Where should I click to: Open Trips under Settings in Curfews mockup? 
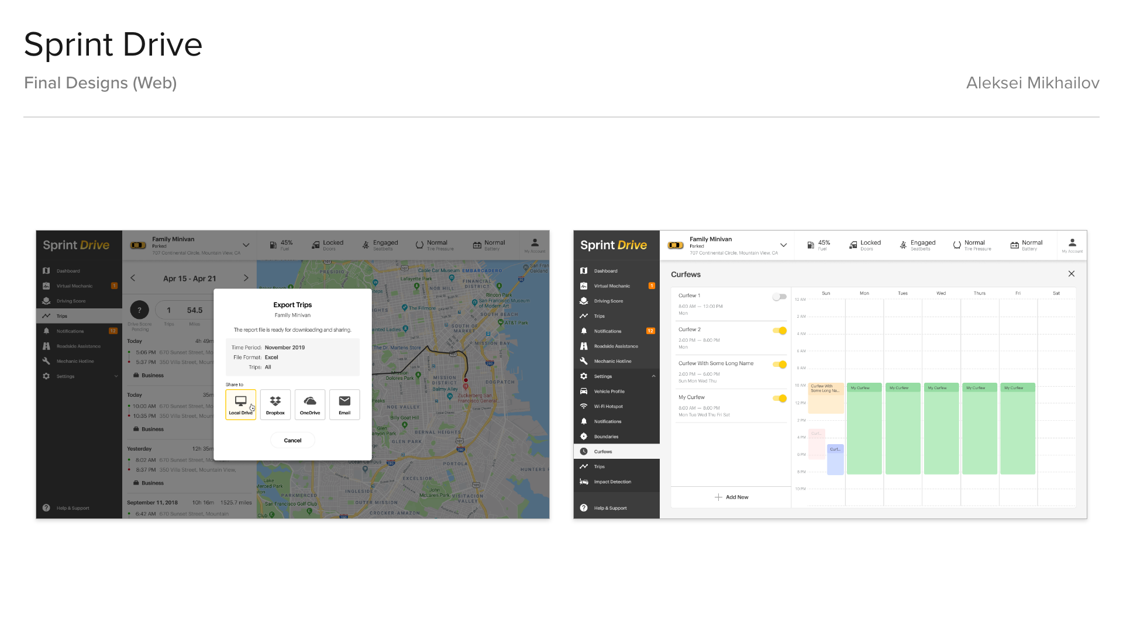tap(616, 466)
